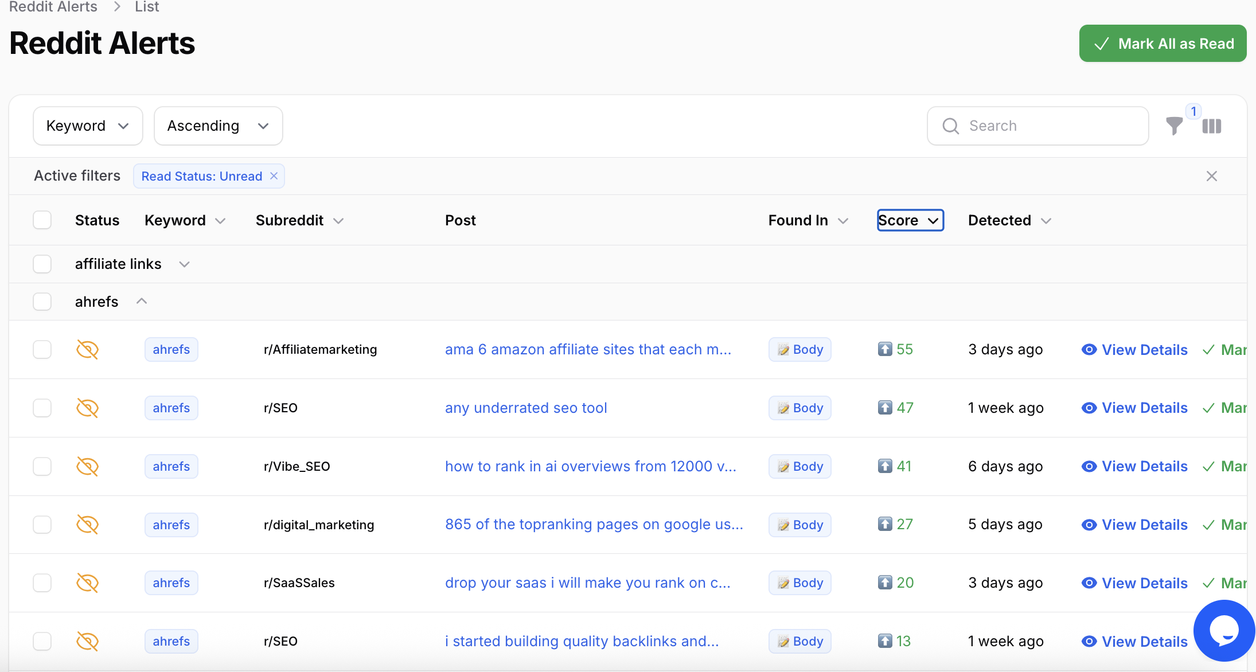Click the upvote icon beside score 47
Viewport: 1256px width, 672px height.
[x=885, y=408]
